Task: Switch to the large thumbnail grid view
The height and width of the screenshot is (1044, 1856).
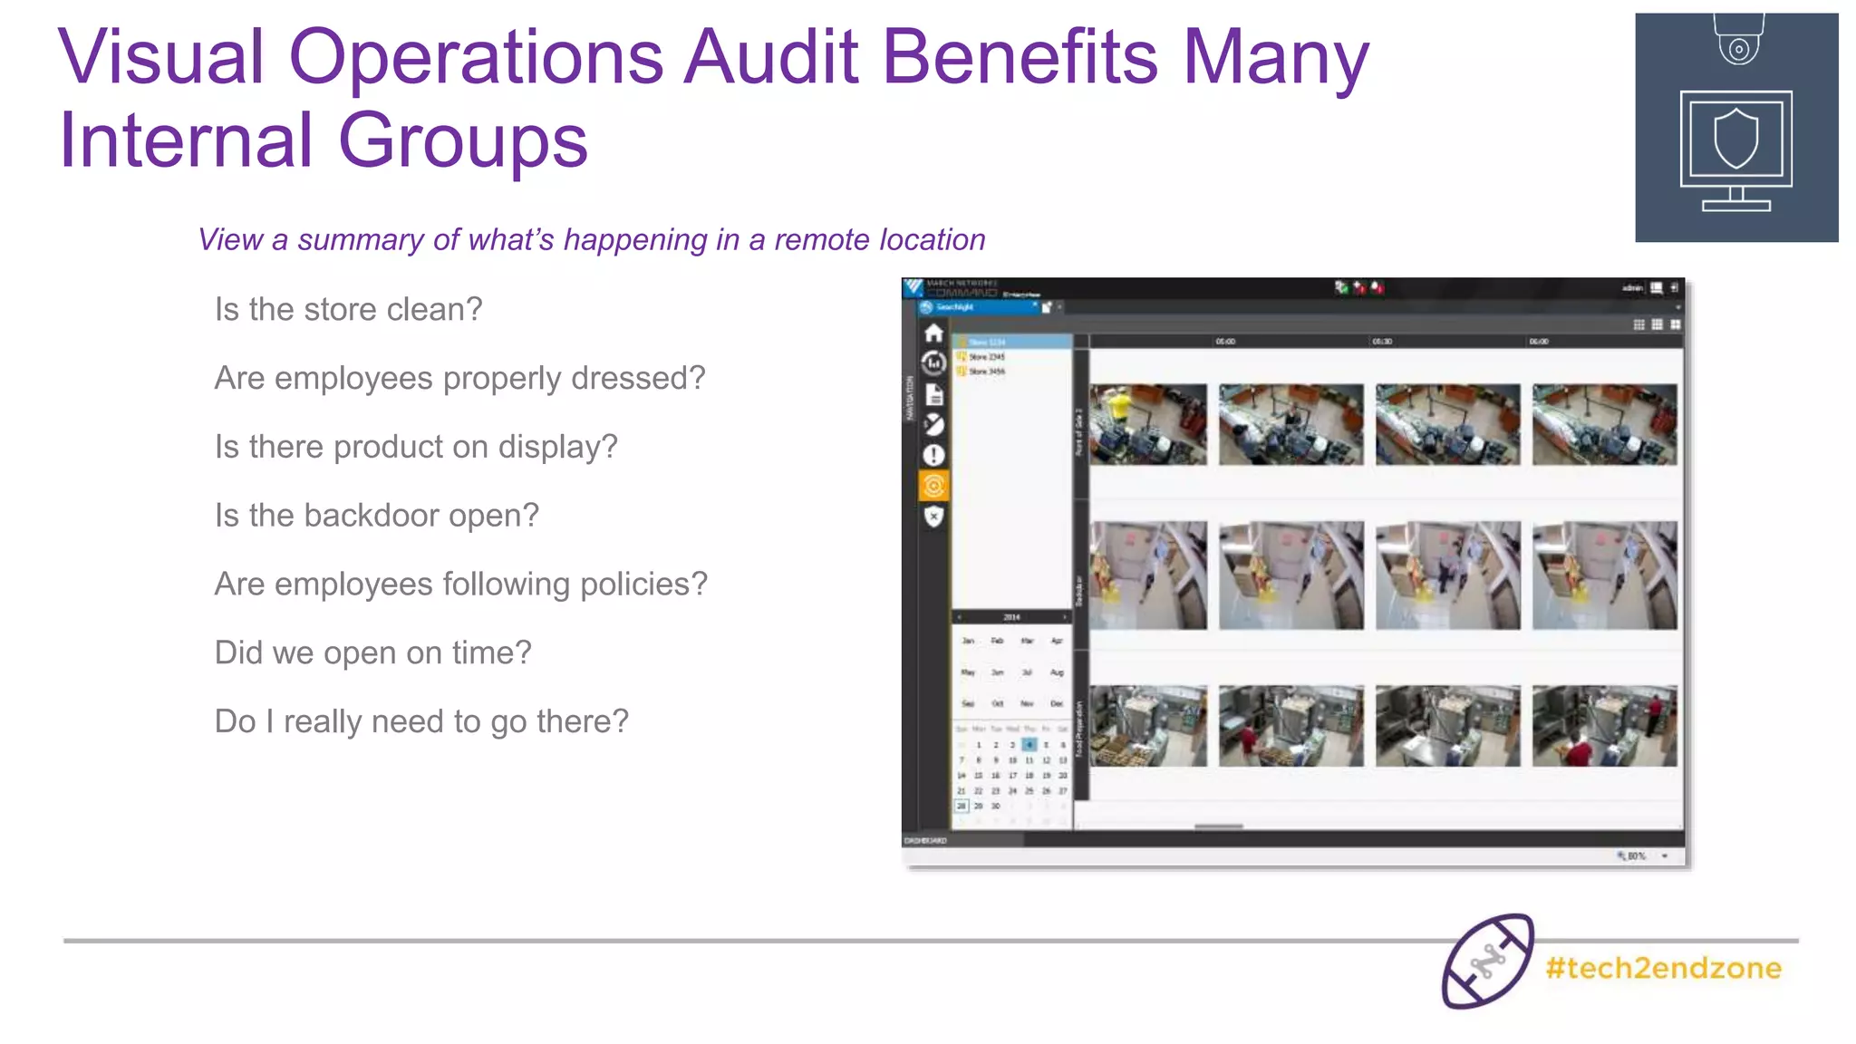Action: point(1676,324)
